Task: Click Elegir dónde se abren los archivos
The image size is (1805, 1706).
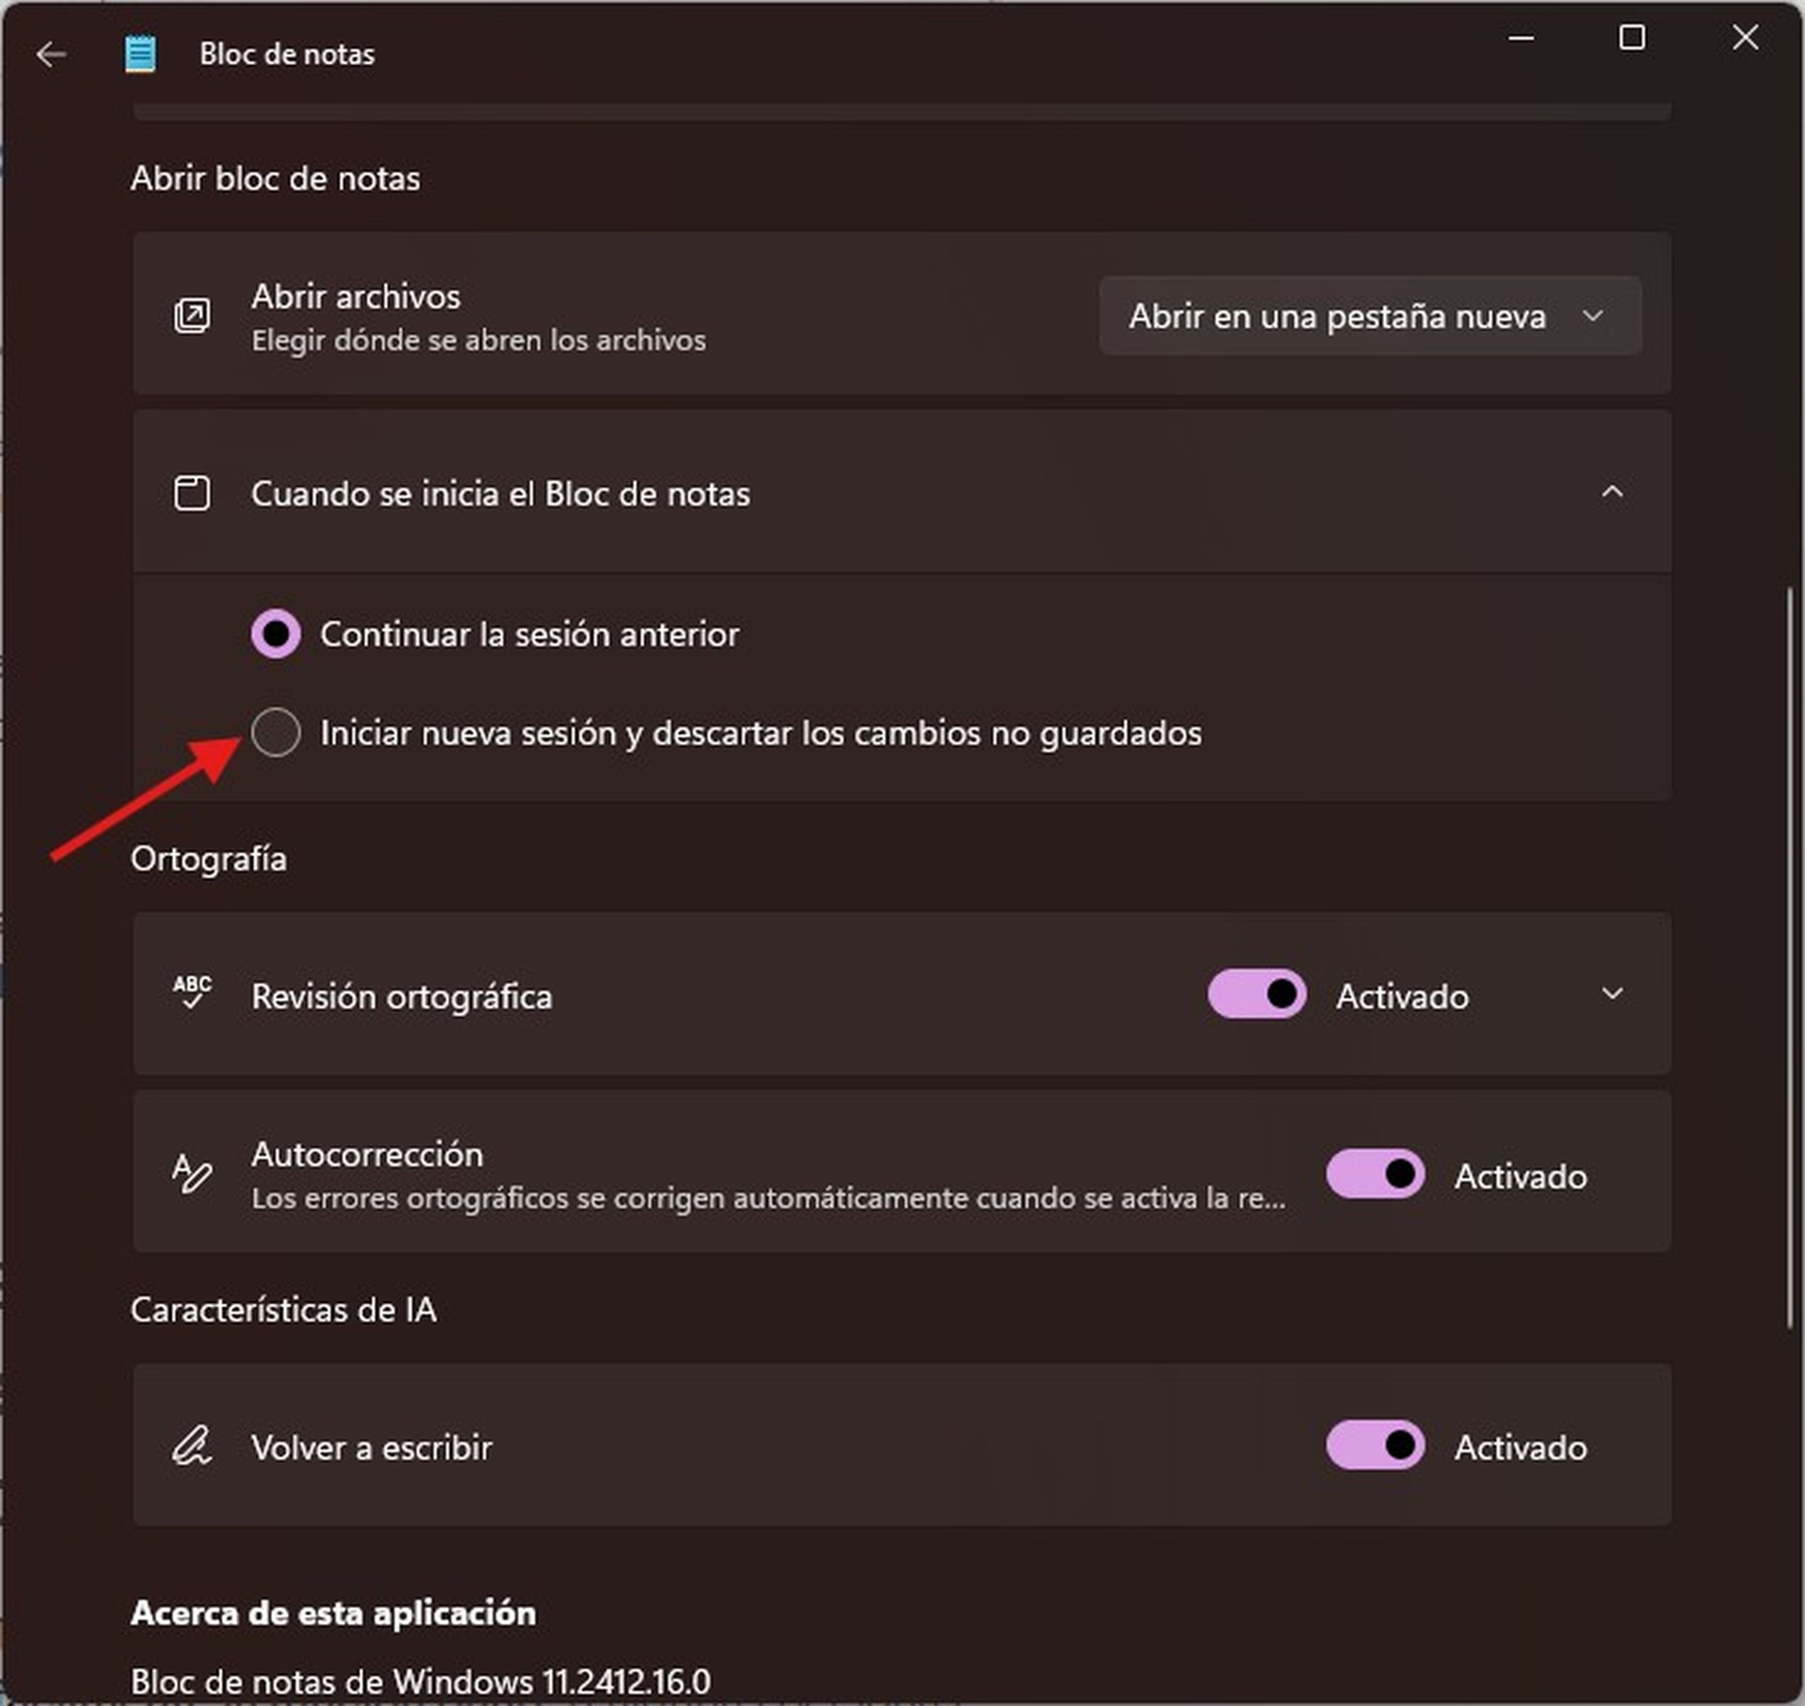Action: point(479,340)
